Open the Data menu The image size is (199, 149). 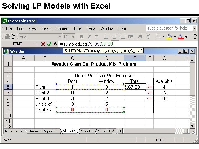tap(91, 28)
